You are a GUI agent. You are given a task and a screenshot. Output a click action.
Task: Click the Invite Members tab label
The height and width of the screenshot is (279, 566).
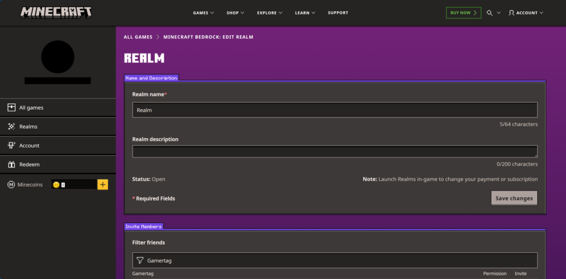pyautogui.click(x=144, y=227)
